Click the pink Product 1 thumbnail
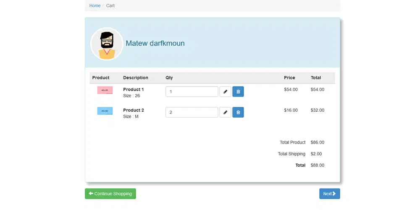 tap(105, 90)
